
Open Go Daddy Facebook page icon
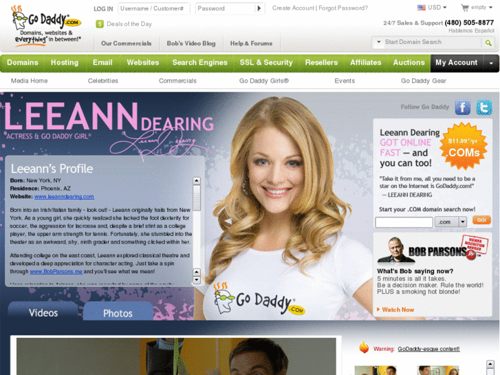pos(462,107)
